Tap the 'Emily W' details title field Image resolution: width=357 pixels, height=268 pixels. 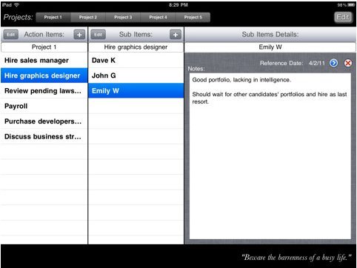tap(270, 47)
